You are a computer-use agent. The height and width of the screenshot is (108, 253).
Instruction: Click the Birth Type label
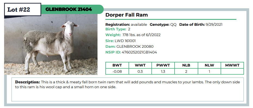(x=116, y=29)
